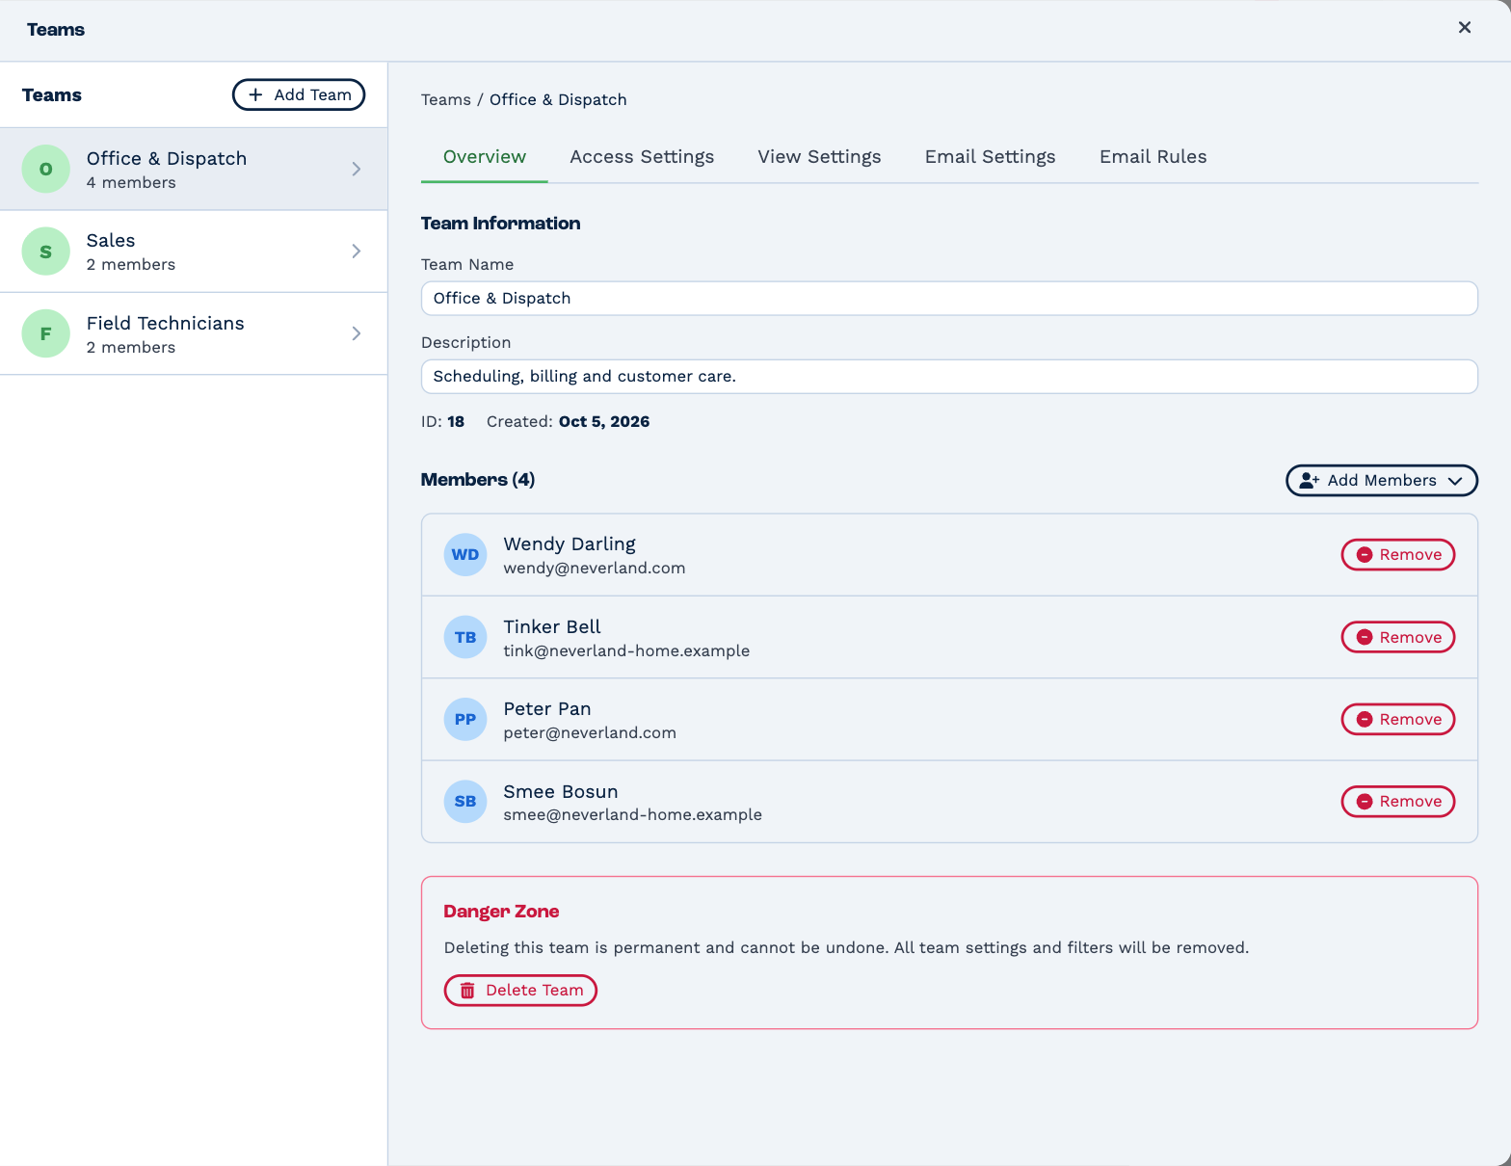Click the Danger Zone heading
This screenshot has width=1511, height=1166.
501,912
